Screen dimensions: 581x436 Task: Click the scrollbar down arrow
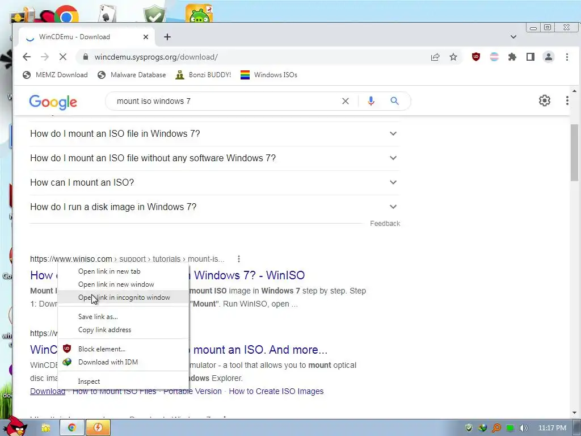tap(574, 413)
